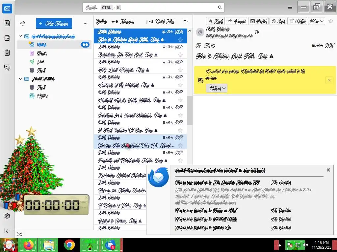Dismiss the remote content blocked bar
Image resolution: width=337 pixels, height=252 pixels.
tap(329, 80)
